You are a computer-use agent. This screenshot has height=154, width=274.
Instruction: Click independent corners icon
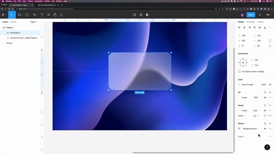click(x=270, y=46)
